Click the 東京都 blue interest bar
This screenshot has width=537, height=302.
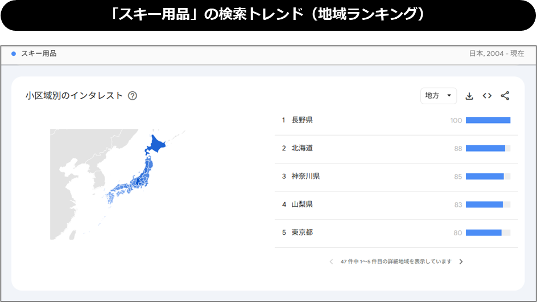(483, 232)
